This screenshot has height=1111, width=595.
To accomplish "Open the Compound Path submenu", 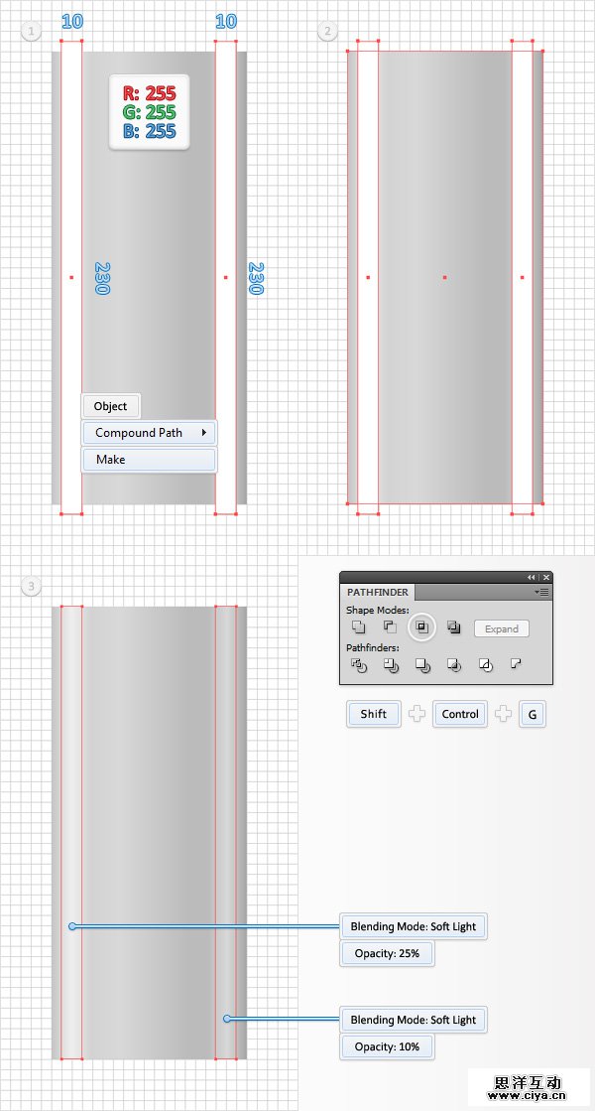I will tap(149, 432).
